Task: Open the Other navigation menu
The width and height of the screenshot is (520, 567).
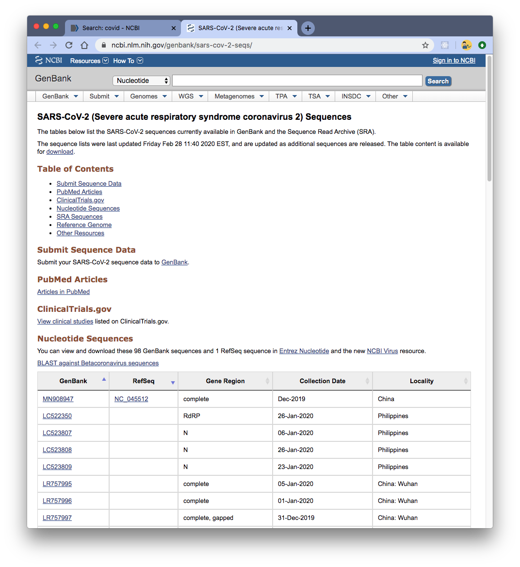Action: (x=395, y=96)
